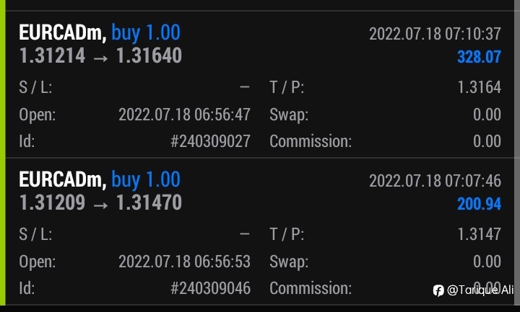Click the close time 2022.07.18 07:10:37

pos(435,34)
